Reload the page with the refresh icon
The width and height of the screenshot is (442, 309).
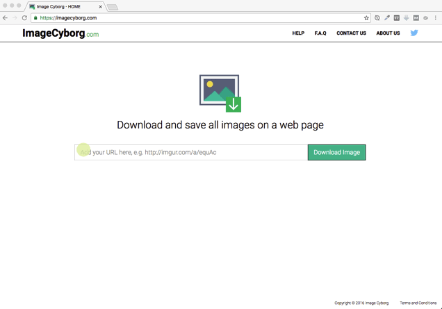[x=24, y=18]
